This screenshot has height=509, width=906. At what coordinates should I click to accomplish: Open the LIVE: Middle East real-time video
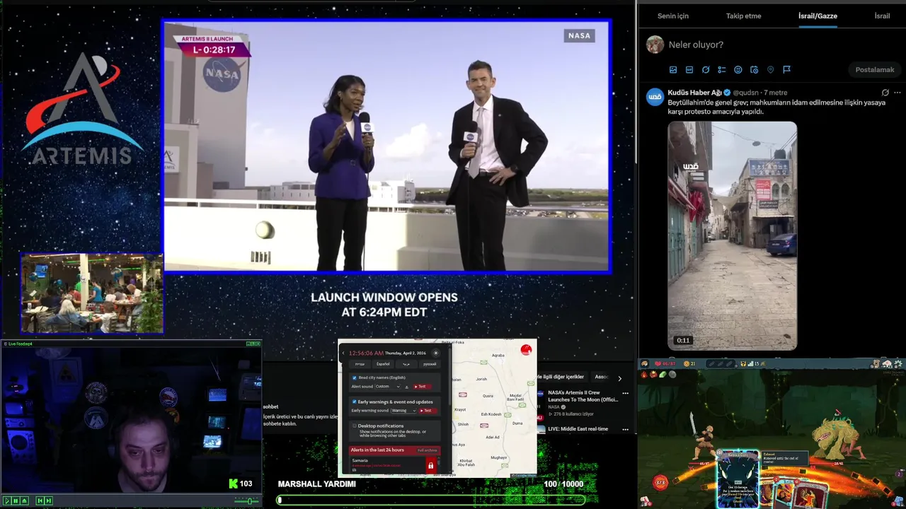(578, 429)
